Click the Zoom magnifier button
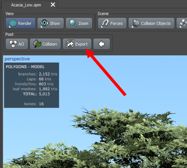This screenshot has height=168, width=187. point(79,23)
